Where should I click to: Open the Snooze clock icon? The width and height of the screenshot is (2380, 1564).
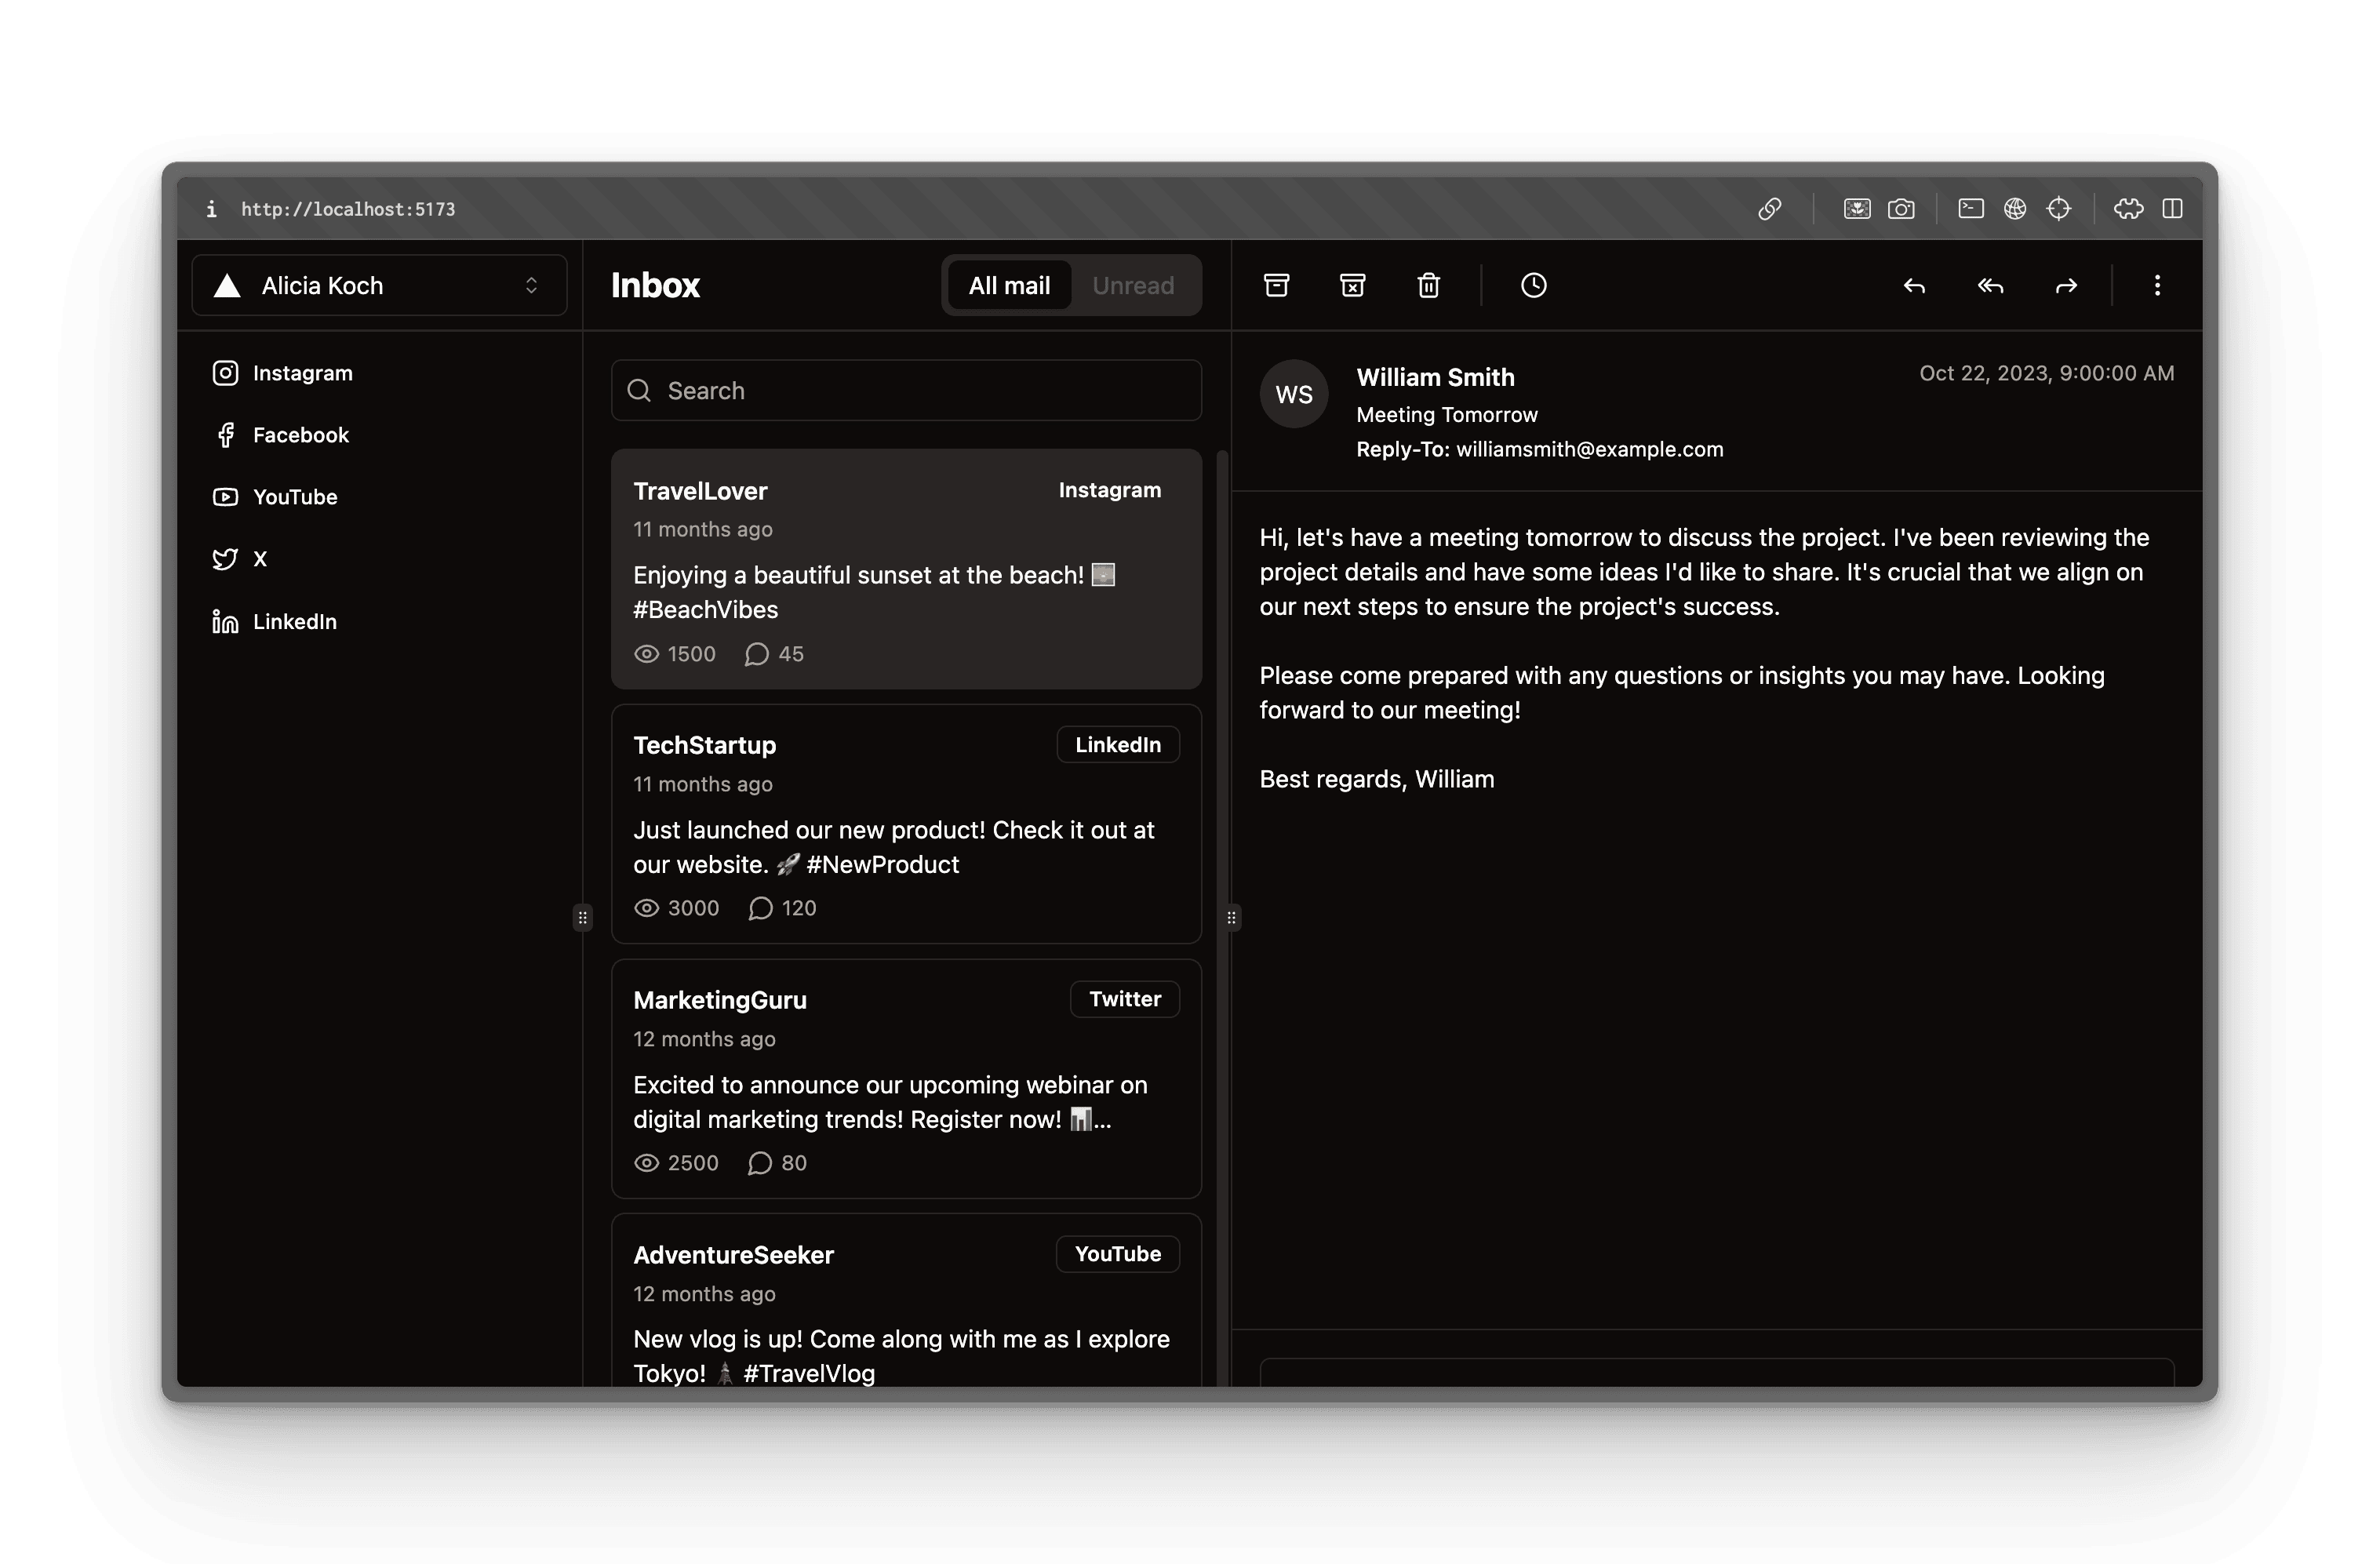pos(1533,286)
